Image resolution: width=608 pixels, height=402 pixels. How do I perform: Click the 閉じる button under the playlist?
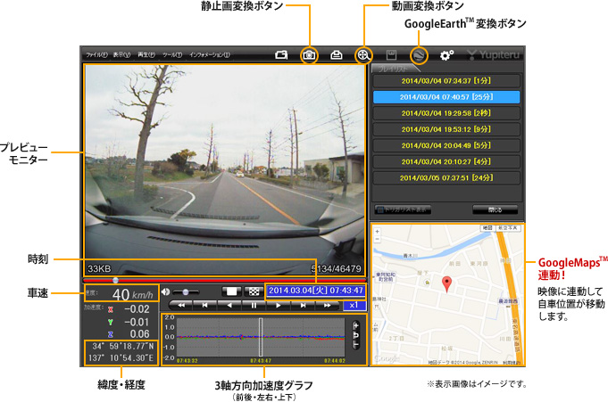(495, 209)
